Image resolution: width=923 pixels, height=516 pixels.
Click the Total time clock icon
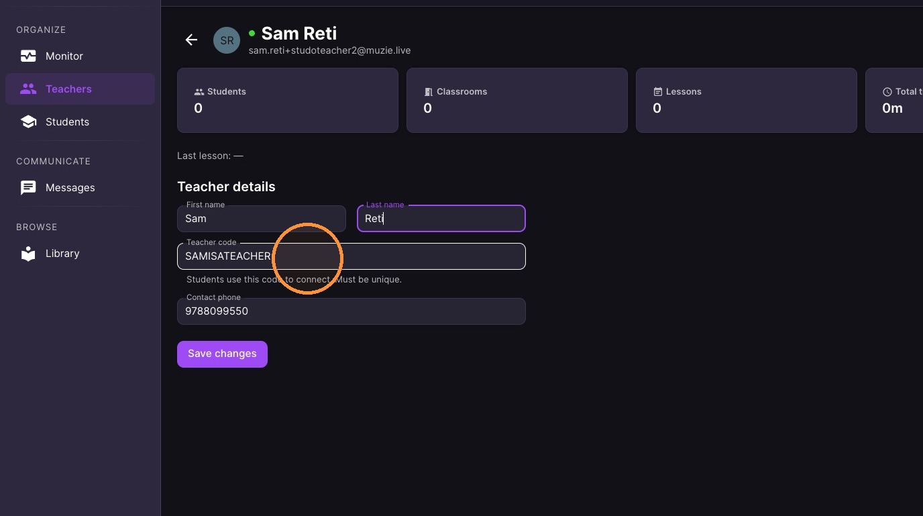[887, 91]
